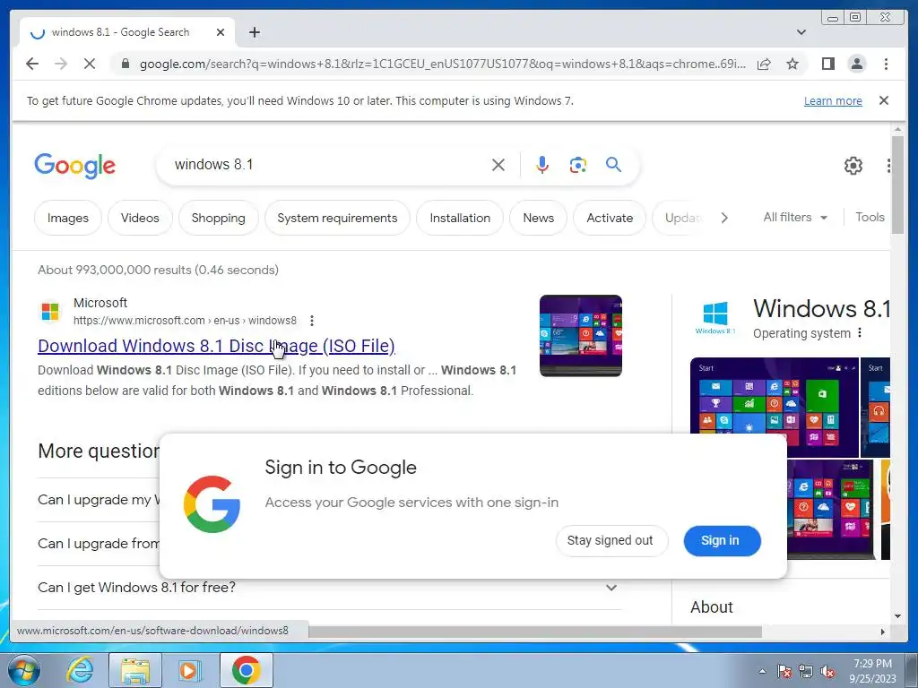Click the muted volume tray icon
The width and height of the screenshot is (918, 688).
827,671
